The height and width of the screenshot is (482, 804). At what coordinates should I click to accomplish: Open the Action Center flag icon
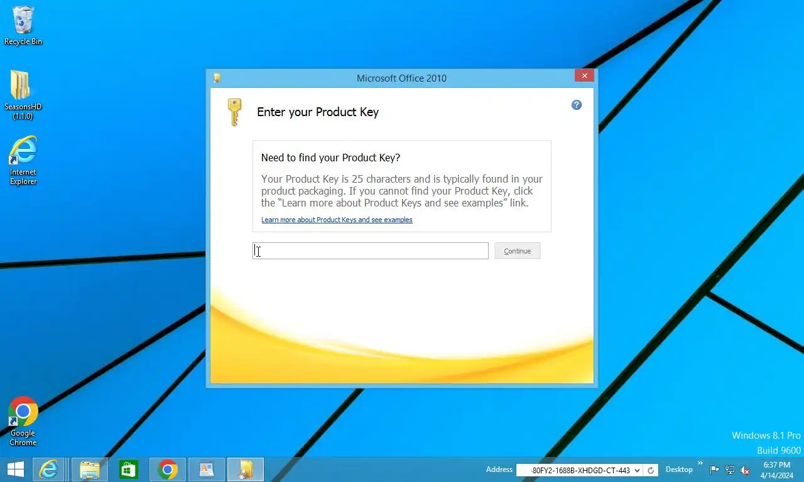coord(715,470)
